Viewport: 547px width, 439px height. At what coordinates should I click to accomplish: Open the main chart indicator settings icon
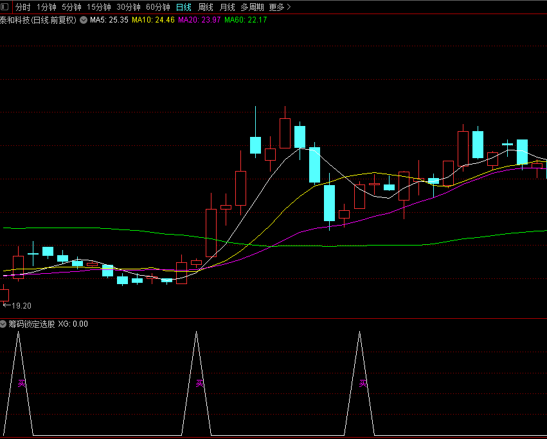coord(84,20)
